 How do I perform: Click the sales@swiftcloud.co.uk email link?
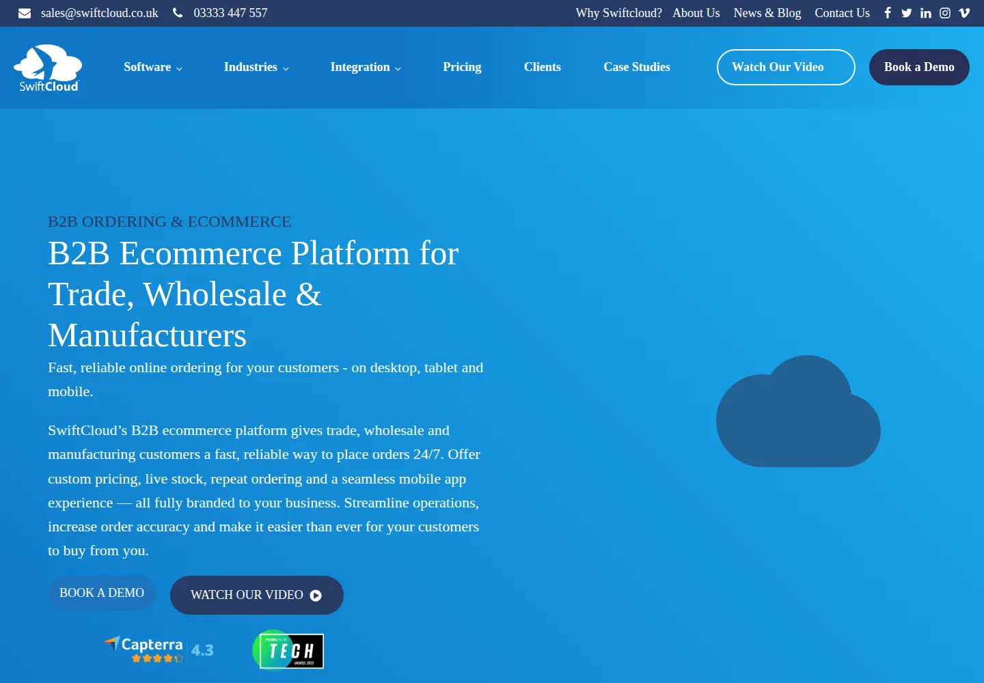pyautogui.click(x=100, y=13)
